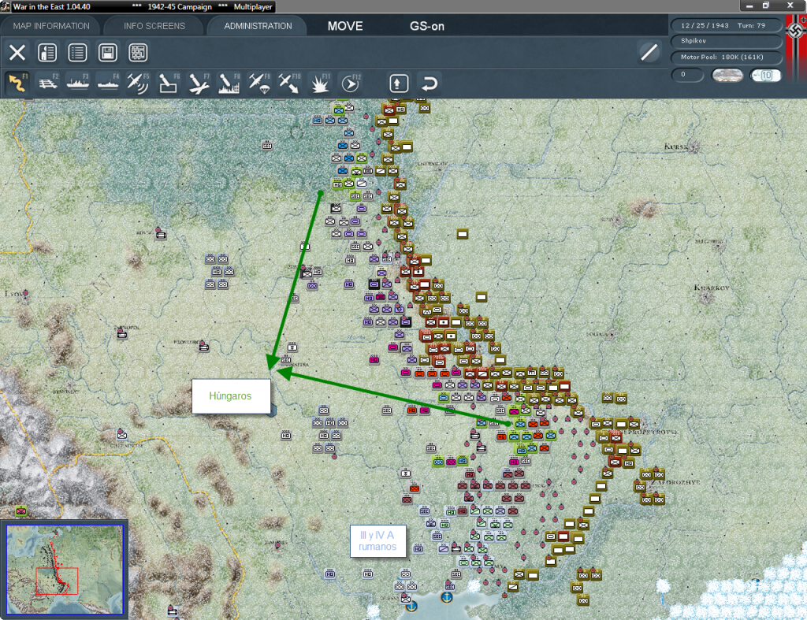
Task: Open the list-style preferences icon
Action: 78,53
